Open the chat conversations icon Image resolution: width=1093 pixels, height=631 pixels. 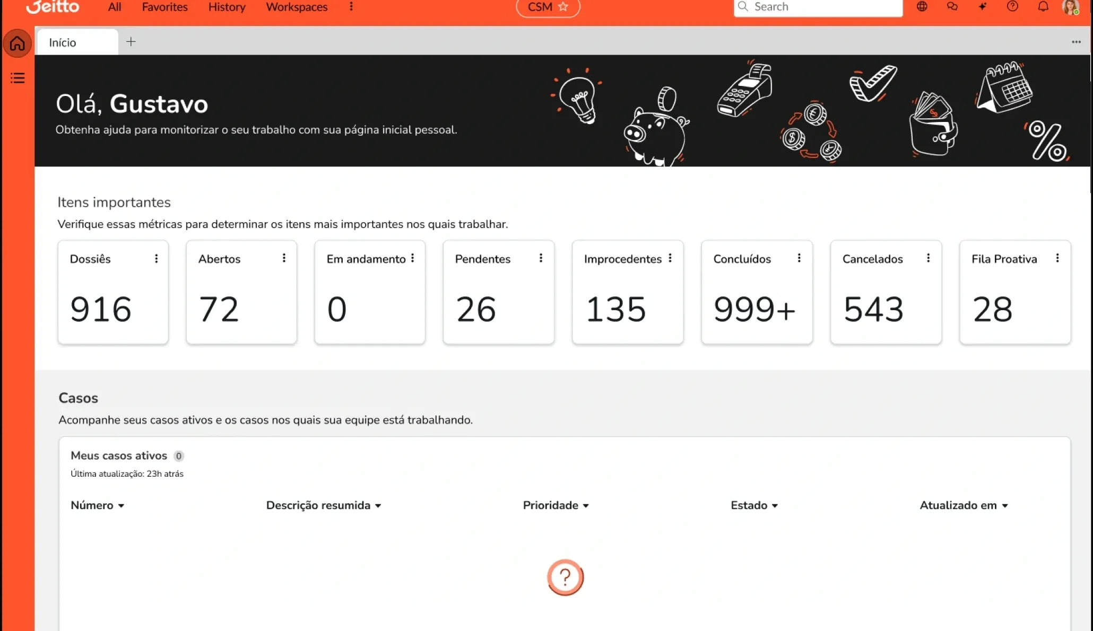(x=952, y=6)
